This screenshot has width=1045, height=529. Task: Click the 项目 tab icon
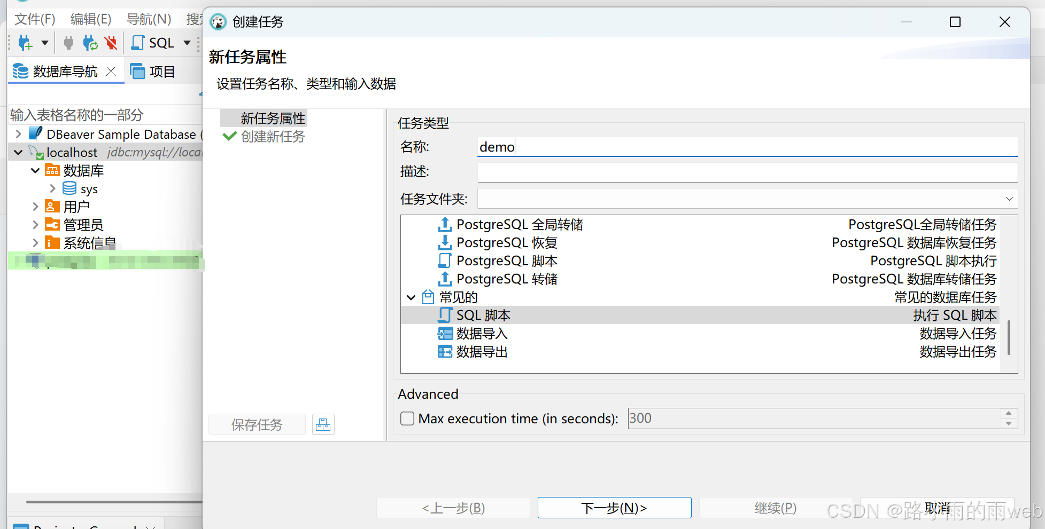pos(137,71)
